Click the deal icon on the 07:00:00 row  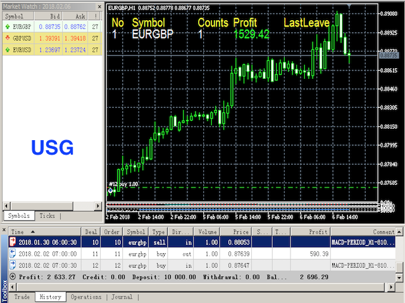[x=13, y=254]
